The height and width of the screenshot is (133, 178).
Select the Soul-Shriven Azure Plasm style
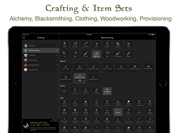point(64,129)
